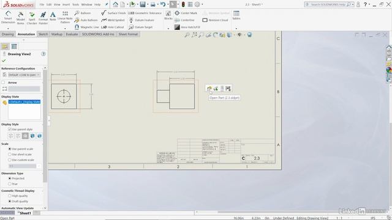This screenshot has height=220, width=392.
Task: Click the Rebuild traffic light icon
Action: click(x=183, y=4)
